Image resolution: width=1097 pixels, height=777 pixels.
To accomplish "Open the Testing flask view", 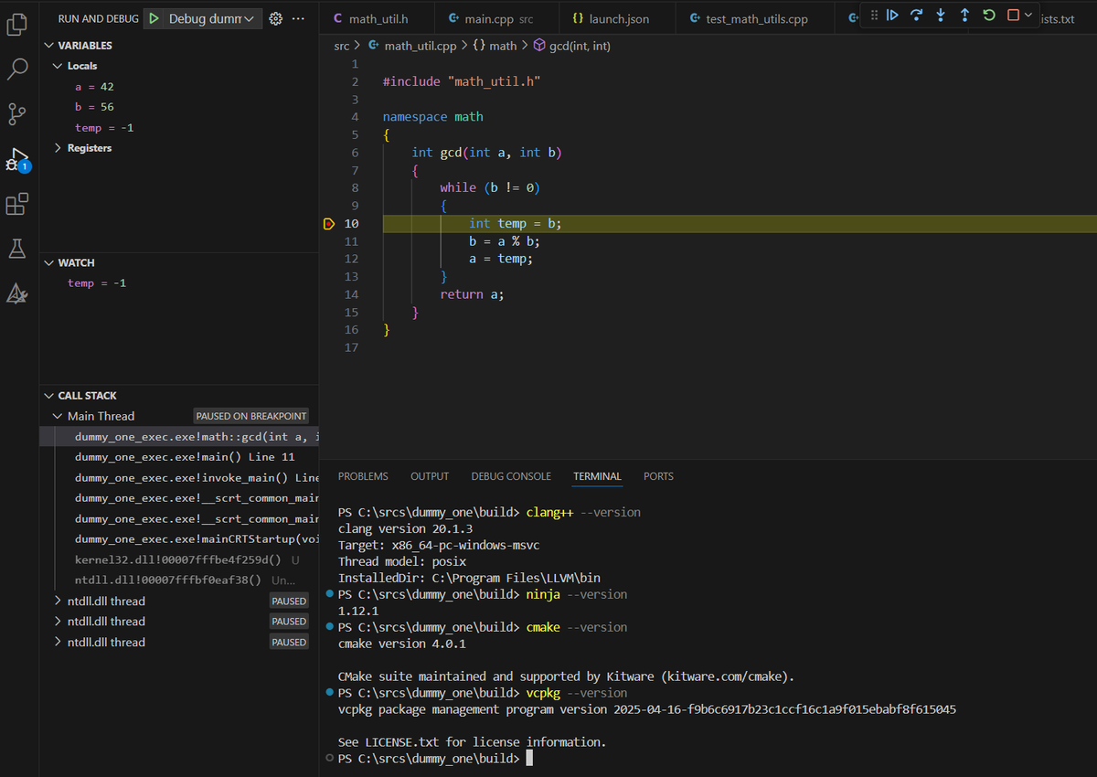I will point(17,249).
